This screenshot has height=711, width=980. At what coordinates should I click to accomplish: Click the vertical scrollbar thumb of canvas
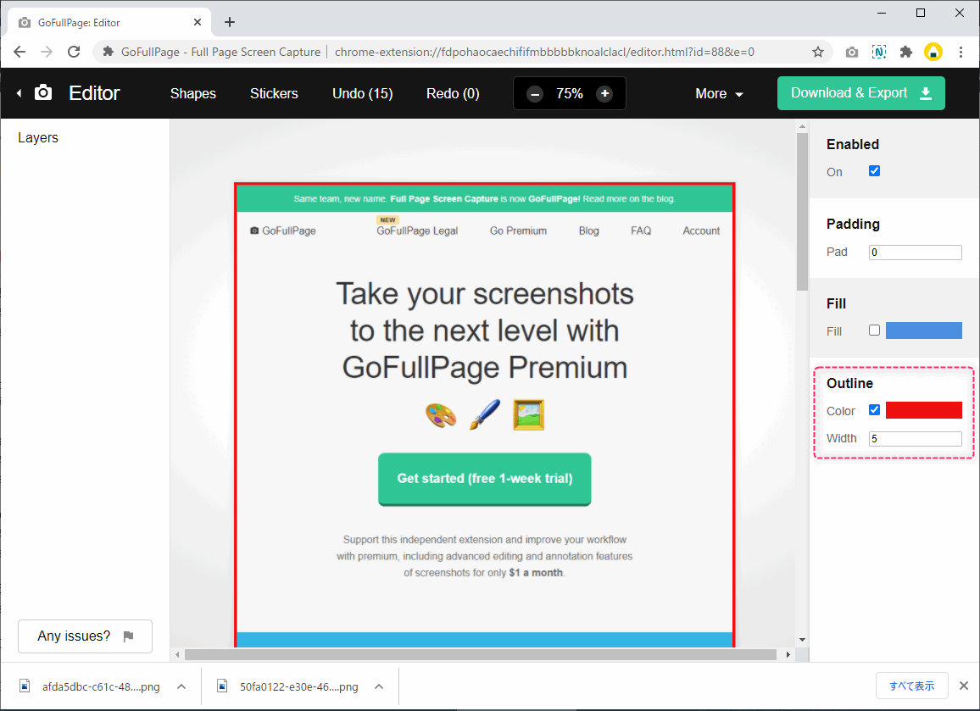coord(803,213)
